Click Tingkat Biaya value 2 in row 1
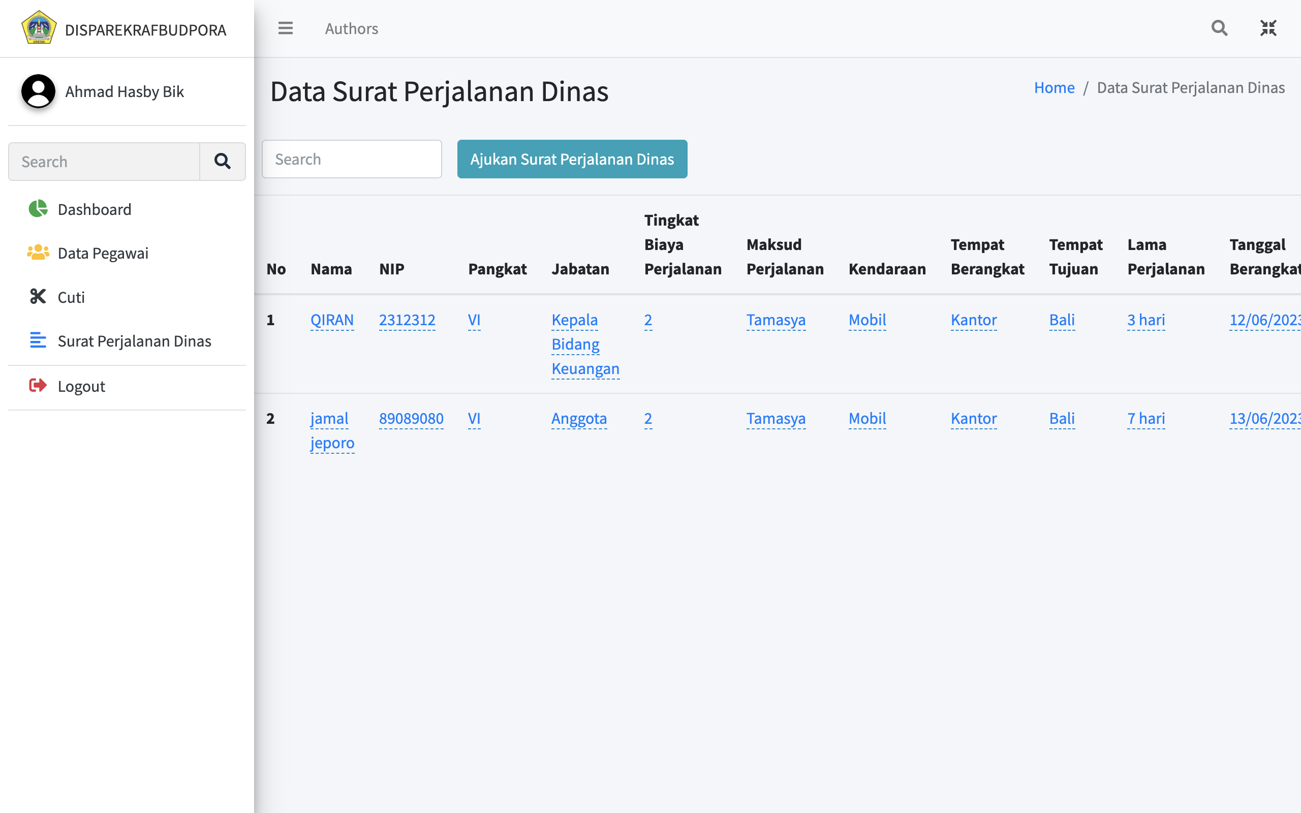The width and height of the screenshot is (1301, 813). [648, 320]
